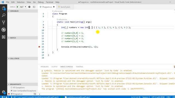Open the Edit menu
The height and width of the screenshot is (98, 175).
point(13,2)
